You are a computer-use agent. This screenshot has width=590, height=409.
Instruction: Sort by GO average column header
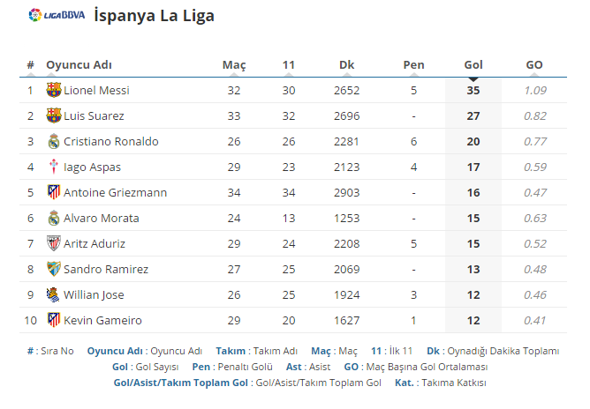(x=534, y=65)
